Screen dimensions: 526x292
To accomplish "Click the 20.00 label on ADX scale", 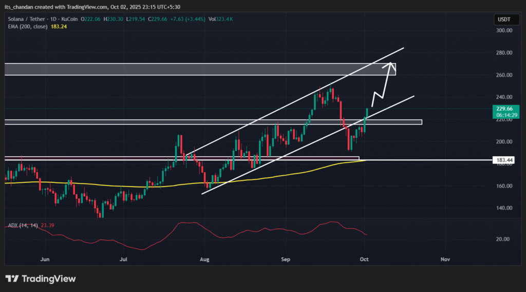I will (504, 239).
